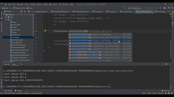
Task: Choose first showInternalInputDialog String suggestion
Action: pos(100,52)
